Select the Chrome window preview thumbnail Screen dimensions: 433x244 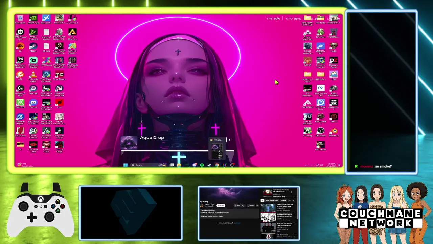click(217, 149)
